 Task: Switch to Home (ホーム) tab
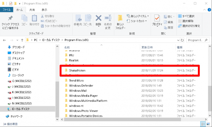click(20, 10)
